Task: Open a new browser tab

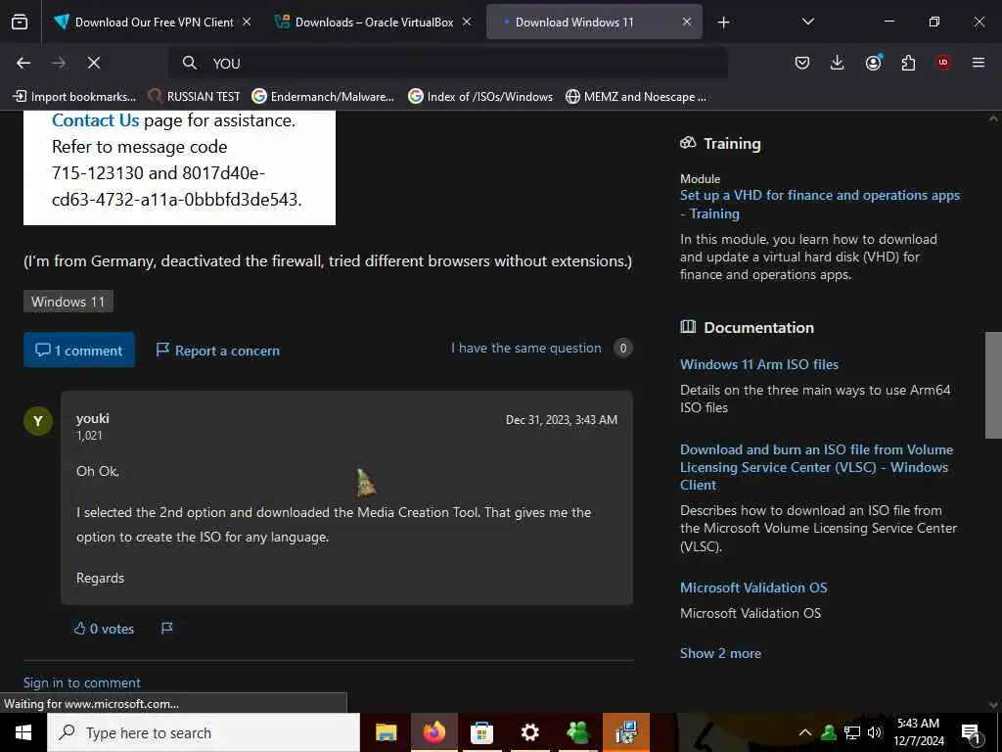Action: tap(723, 23)
